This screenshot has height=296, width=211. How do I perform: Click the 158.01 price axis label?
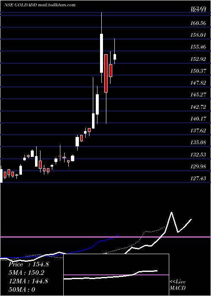point(198,35)
